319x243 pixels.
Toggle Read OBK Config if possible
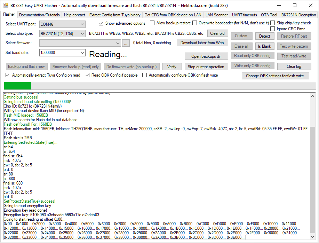tap(87, 75)
